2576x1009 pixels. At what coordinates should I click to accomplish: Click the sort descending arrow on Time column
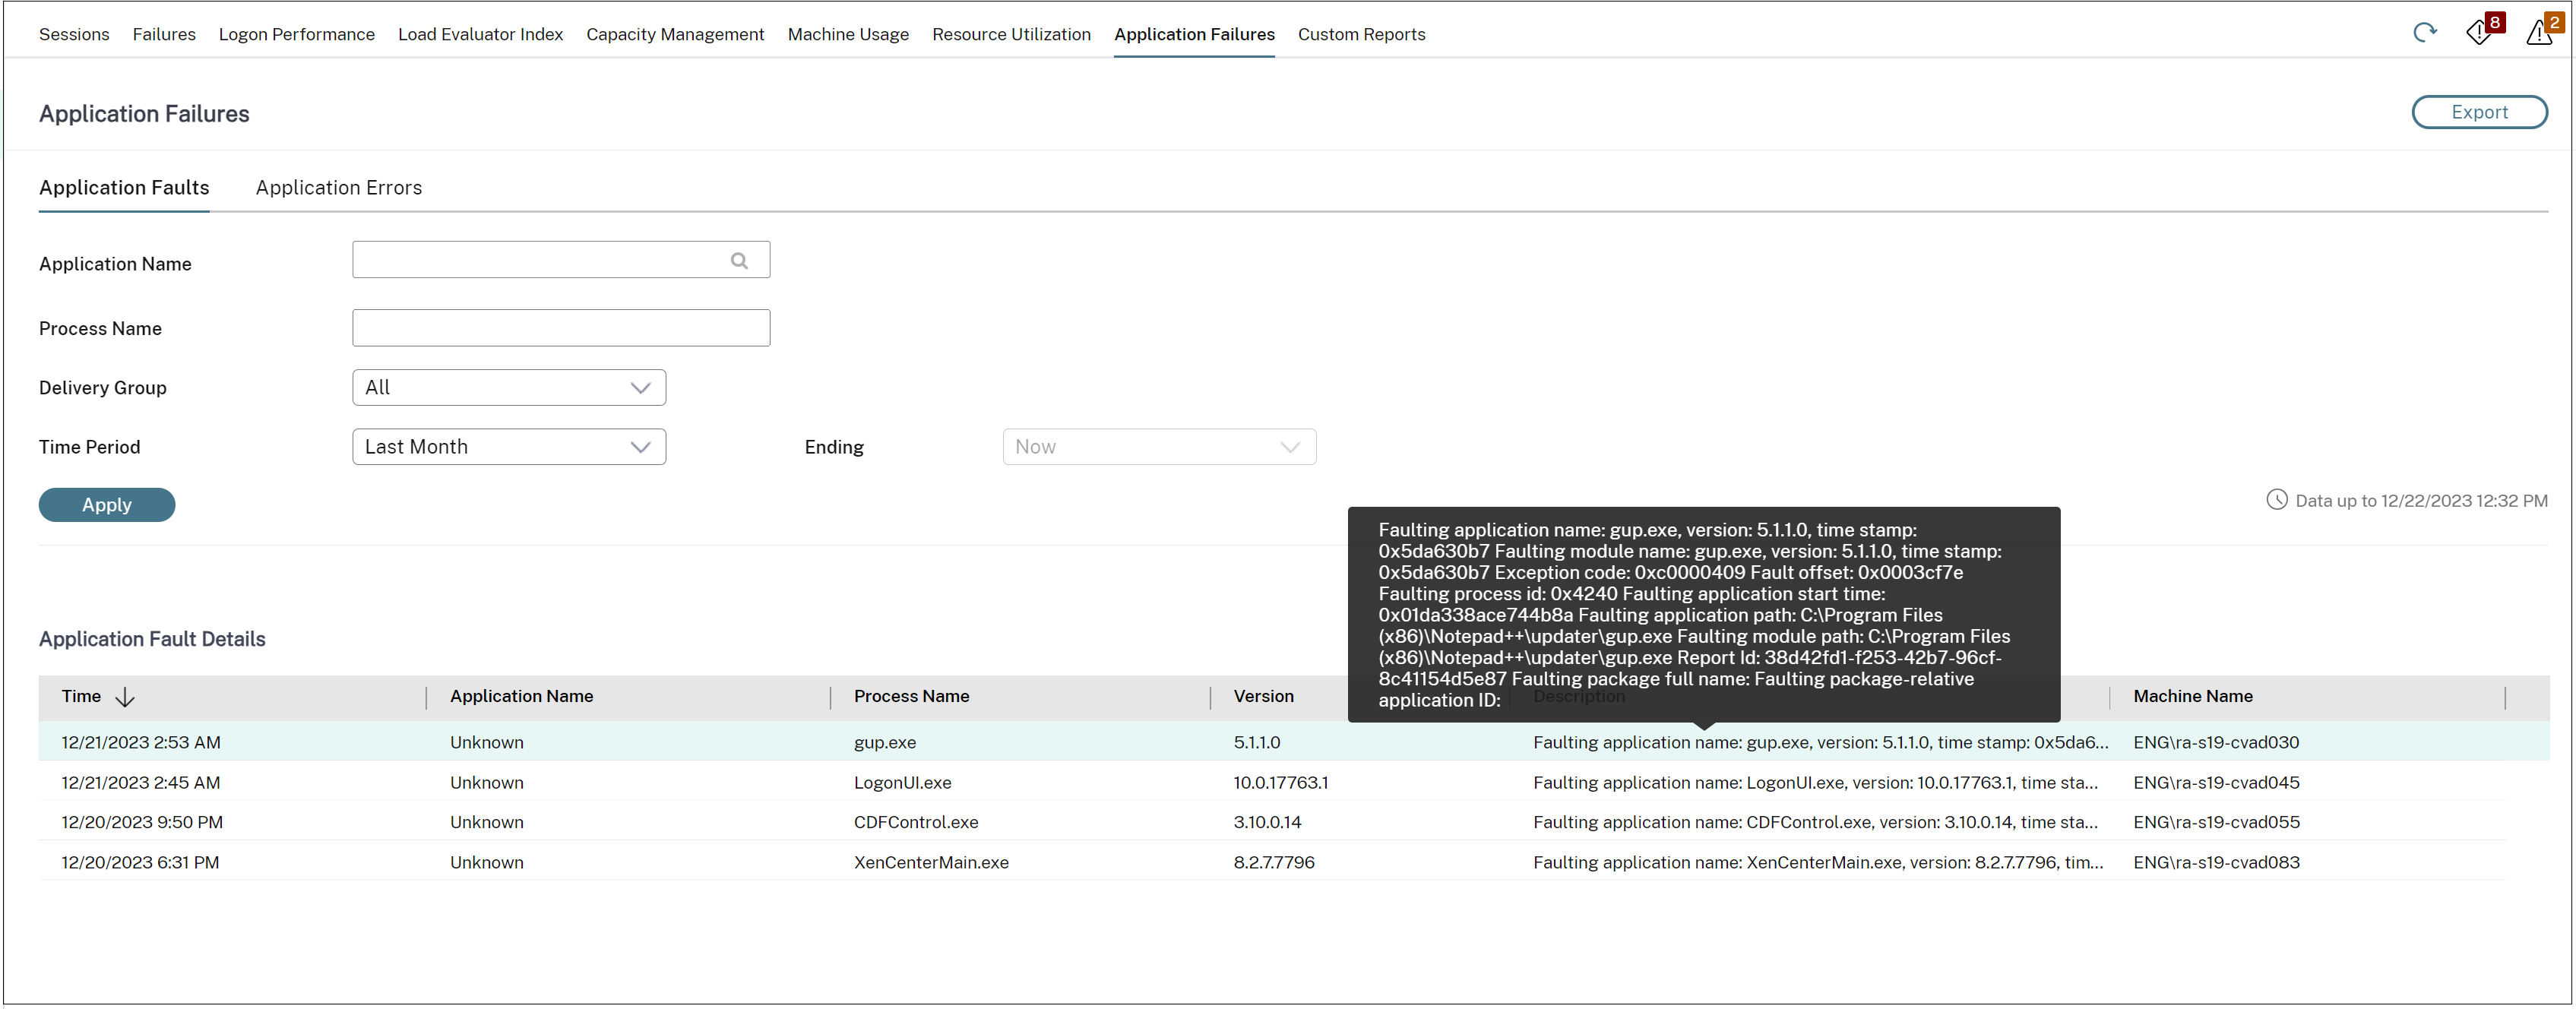(128, 695)
